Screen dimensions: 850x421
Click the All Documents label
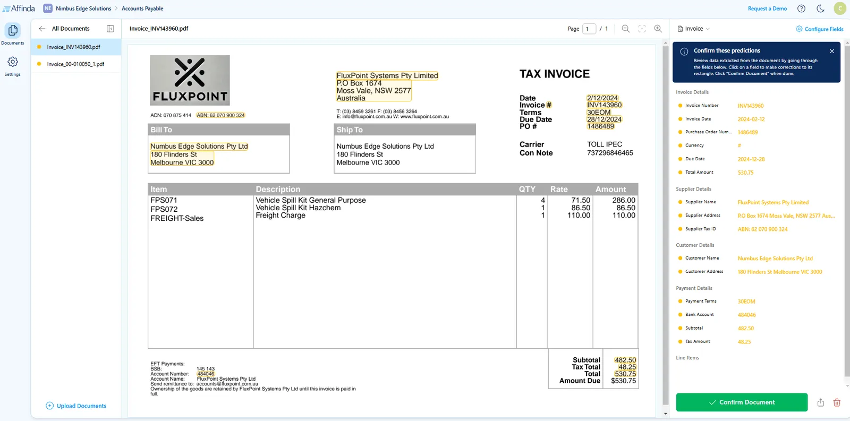(x=71, y=29)
